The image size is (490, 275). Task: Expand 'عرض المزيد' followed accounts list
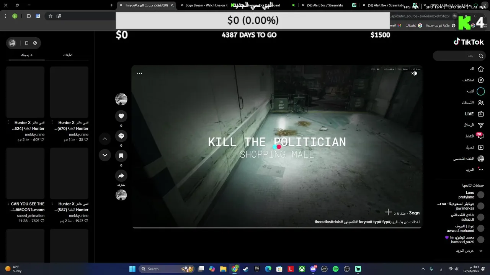(469, 251)
